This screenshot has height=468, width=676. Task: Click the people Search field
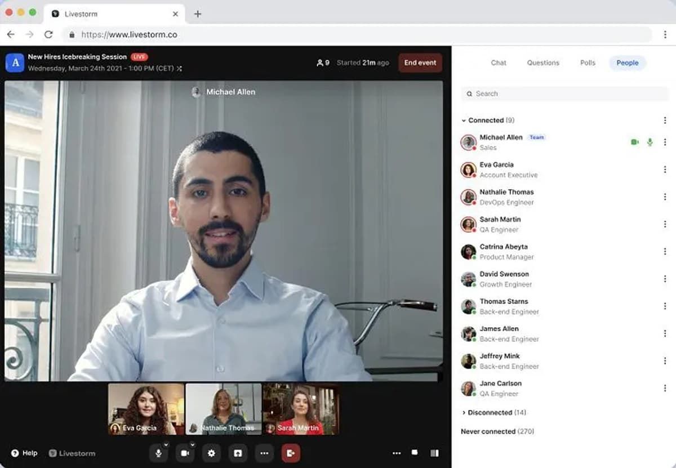coord(563,94)
